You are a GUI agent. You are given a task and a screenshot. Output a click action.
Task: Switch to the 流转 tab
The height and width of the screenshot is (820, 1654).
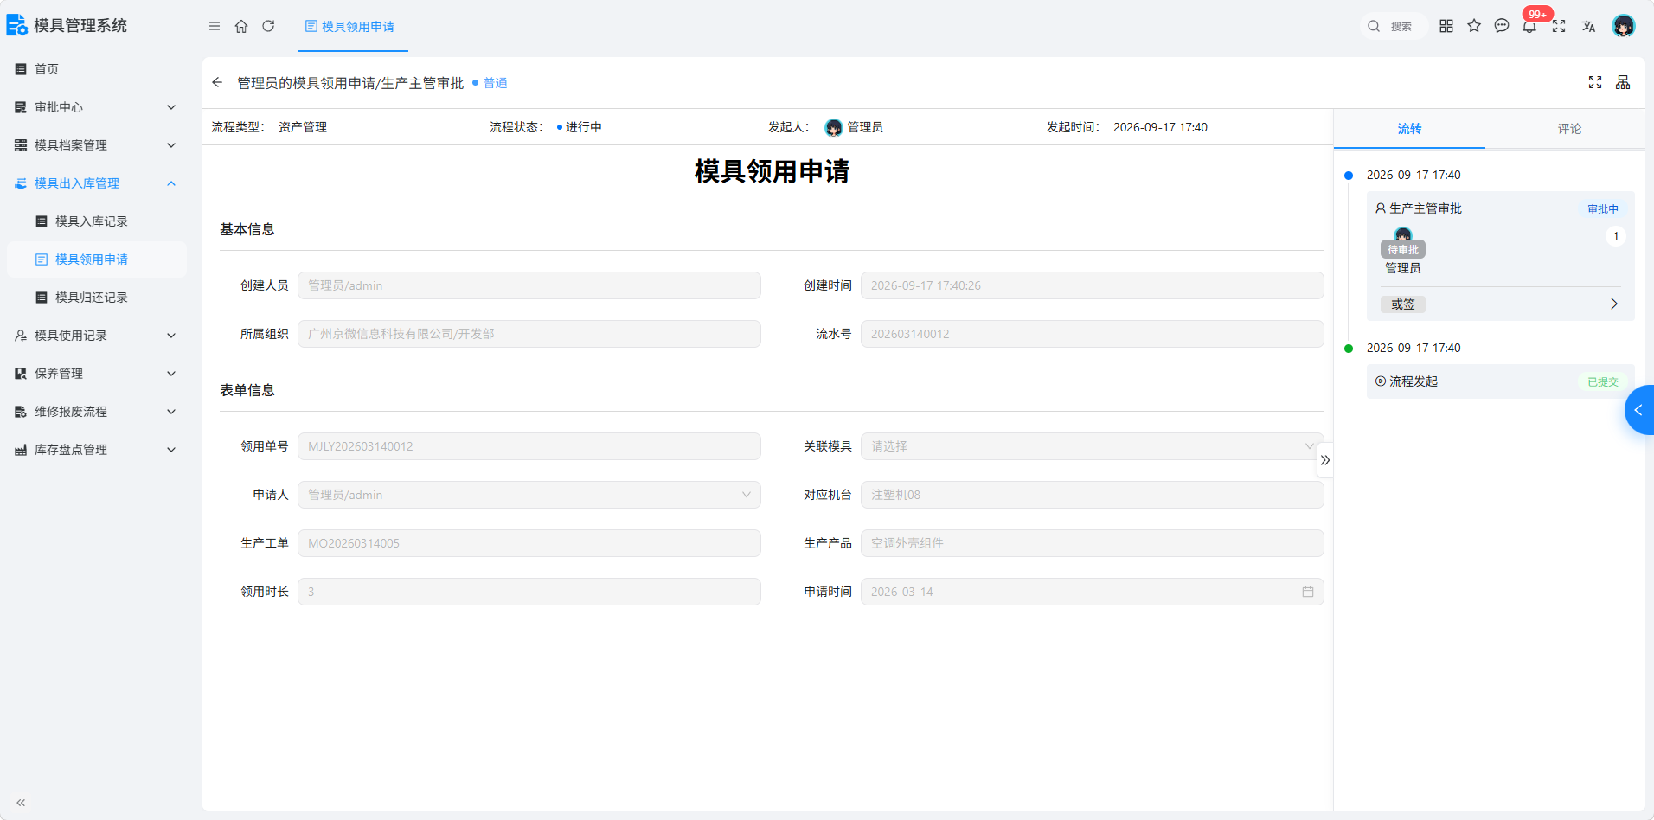pos(1409,129)
